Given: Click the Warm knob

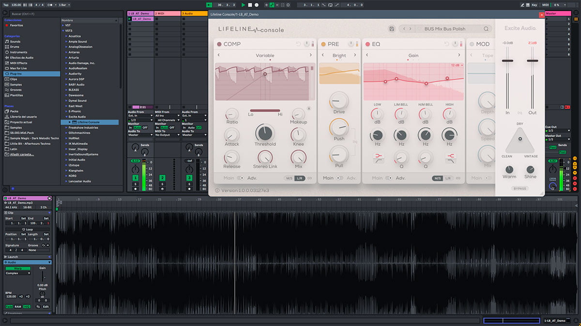Looking at the screenshot, I should [509, 170].
